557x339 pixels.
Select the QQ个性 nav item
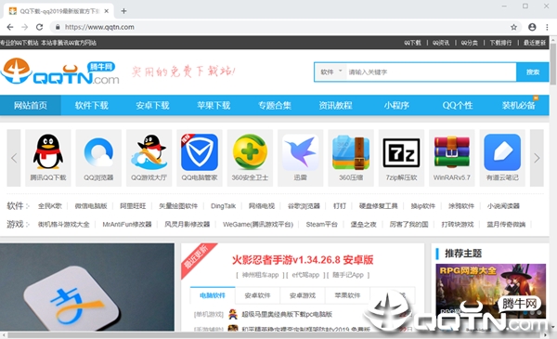[458, 105]
